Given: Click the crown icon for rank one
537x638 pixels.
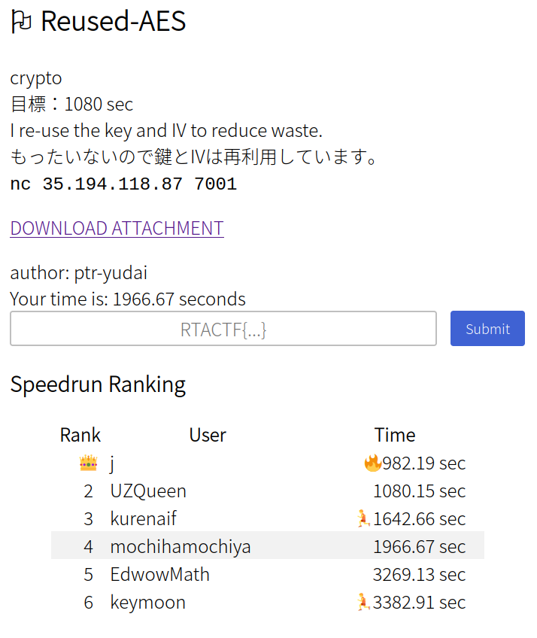Looking at the screenshot, I should [88, 463].
